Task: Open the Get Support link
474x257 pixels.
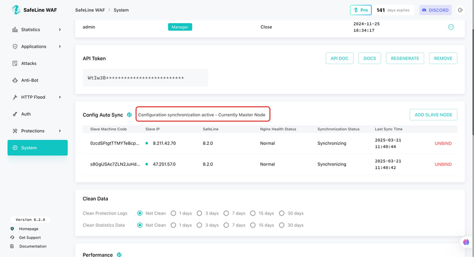Action: [x=30, y=238]
